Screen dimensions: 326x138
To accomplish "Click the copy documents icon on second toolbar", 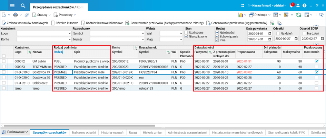I will tap(279, 23).
